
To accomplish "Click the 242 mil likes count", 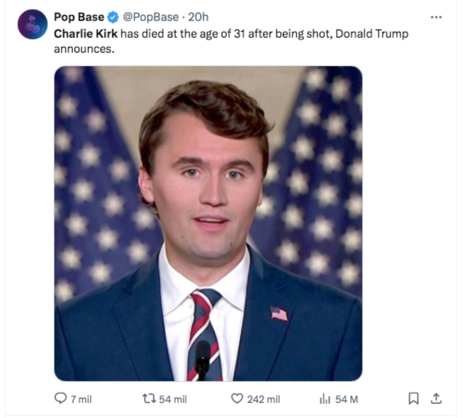I will 263,400.
